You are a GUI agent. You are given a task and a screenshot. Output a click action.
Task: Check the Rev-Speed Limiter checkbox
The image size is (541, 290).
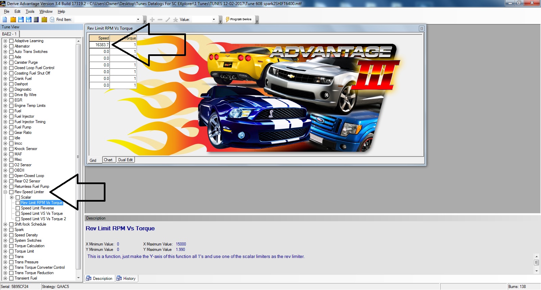coord(11,192)
